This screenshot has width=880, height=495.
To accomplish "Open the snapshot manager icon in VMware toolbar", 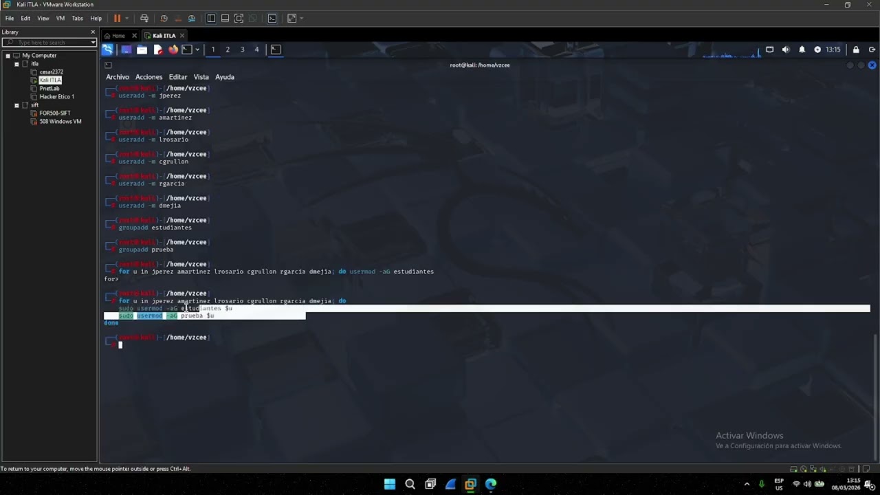I will point(192,19).
